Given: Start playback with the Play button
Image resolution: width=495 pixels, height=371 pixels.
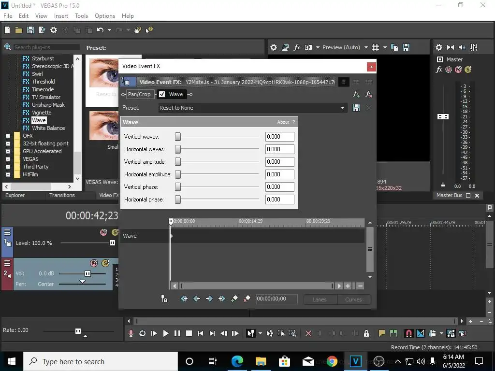Looking at the screenshot, I should pos(165,333).
